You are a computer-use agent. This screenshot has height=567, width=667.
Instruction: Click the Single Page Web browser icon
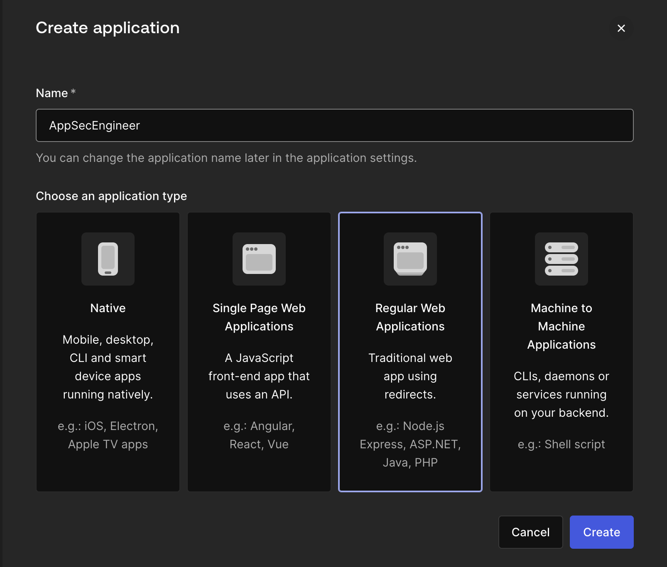coord(259,259)
